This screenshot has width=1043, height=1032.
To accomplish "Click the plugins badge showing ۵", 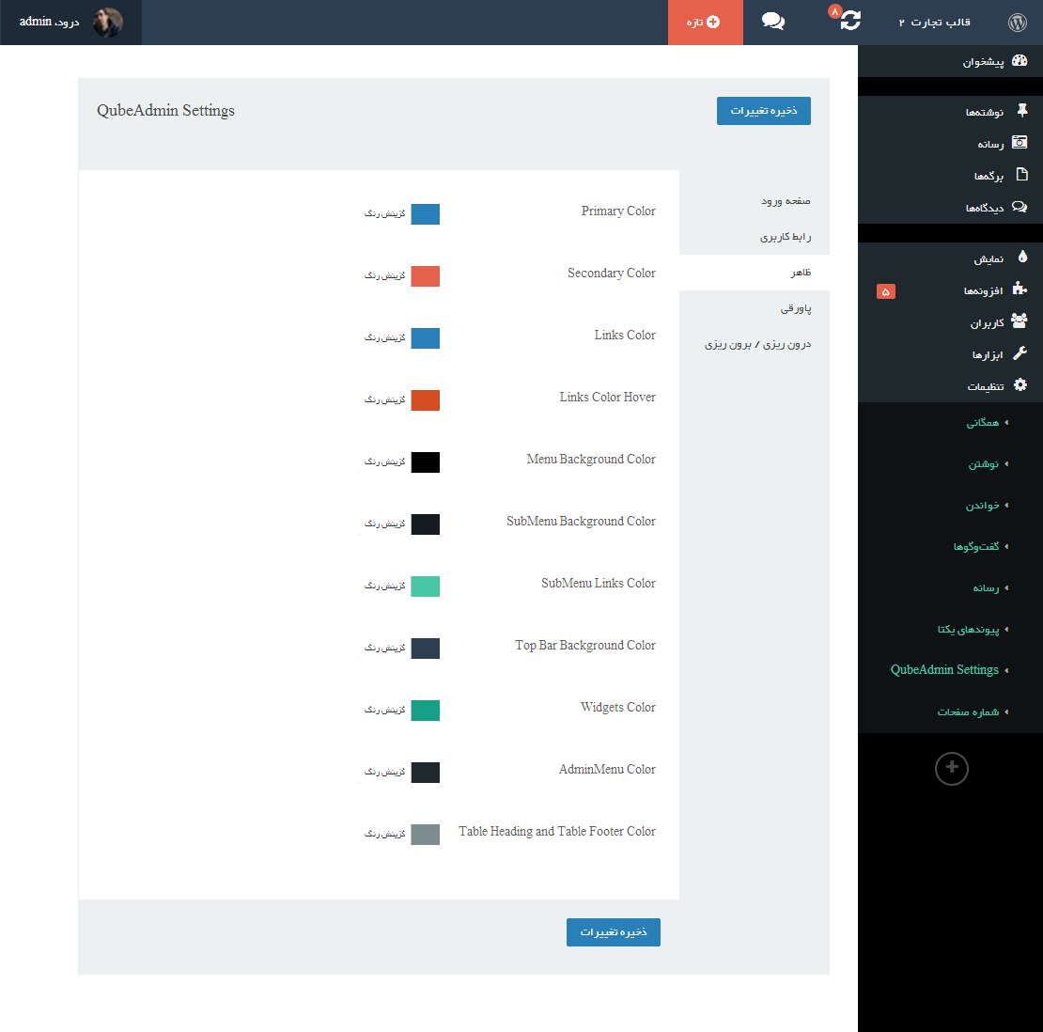I will click(886, 291).
